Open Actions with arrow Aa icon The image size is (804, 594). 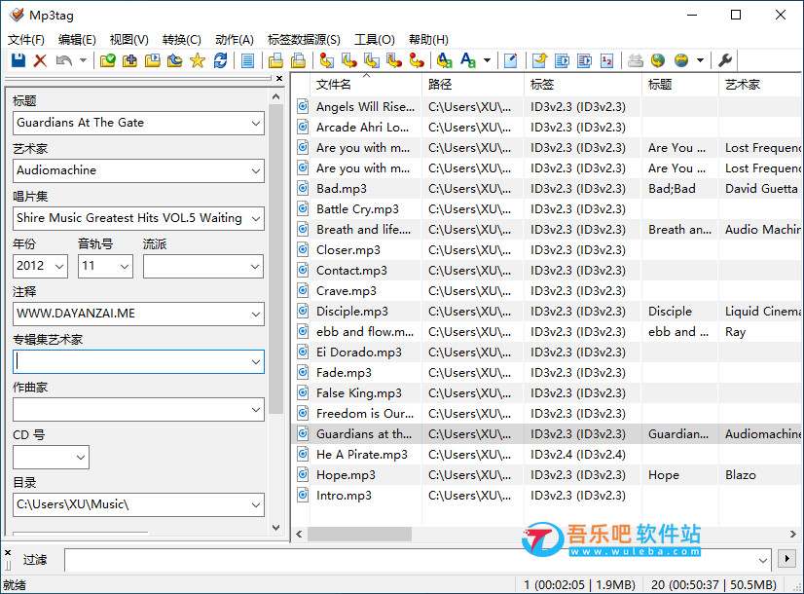[x=444, y=60]
